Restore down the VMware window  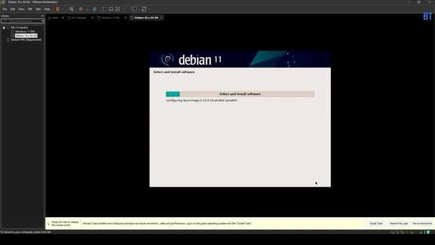point(419,2)
